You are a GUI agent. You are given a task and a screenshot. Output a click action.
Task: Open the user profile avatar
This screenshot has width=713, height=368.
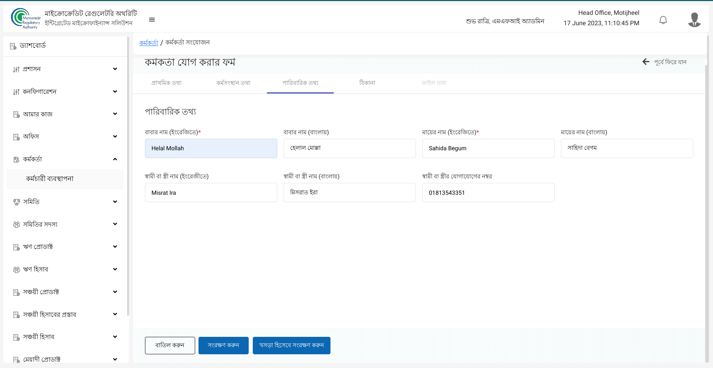[694, 20]
